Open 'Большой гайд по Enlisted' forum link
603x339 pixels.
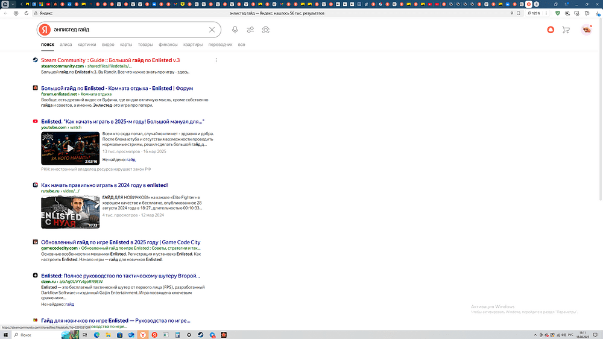point(117,88)
